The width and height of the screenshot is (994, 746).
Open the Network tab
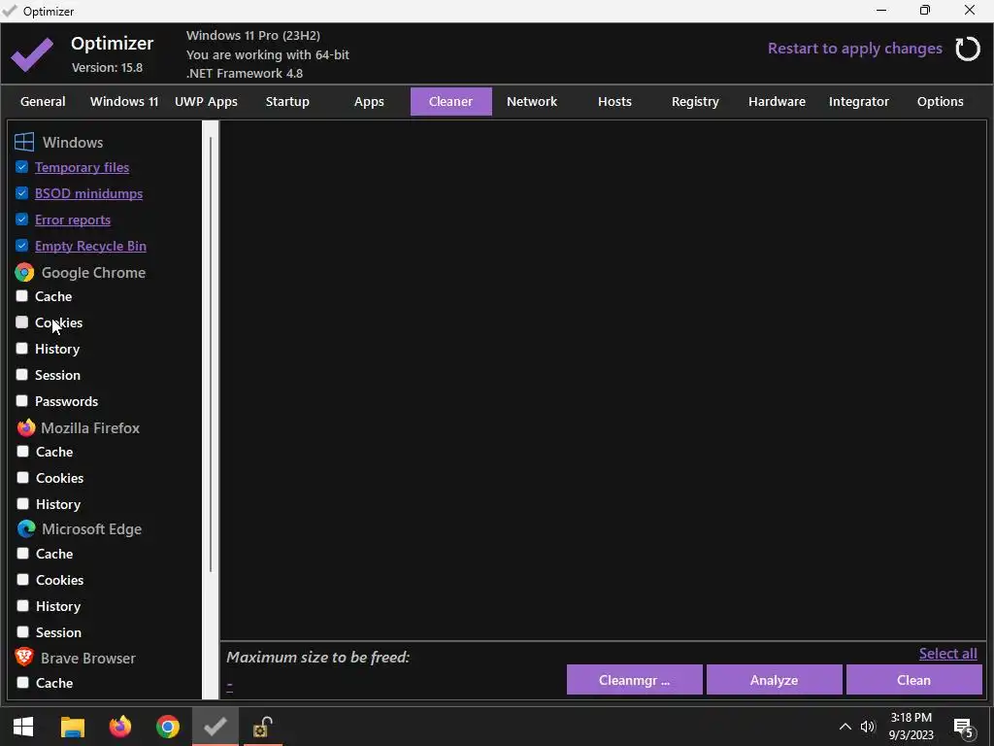pyautogui.click(x=532, y=101)
